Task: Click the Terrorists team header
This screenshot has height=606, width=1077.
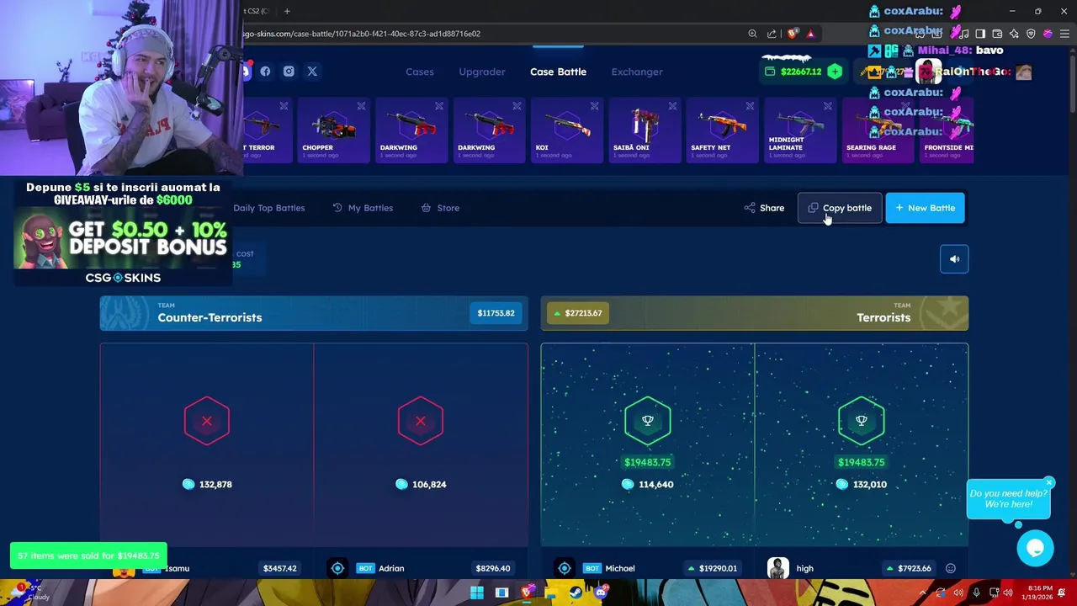Action: click(754, 313)
